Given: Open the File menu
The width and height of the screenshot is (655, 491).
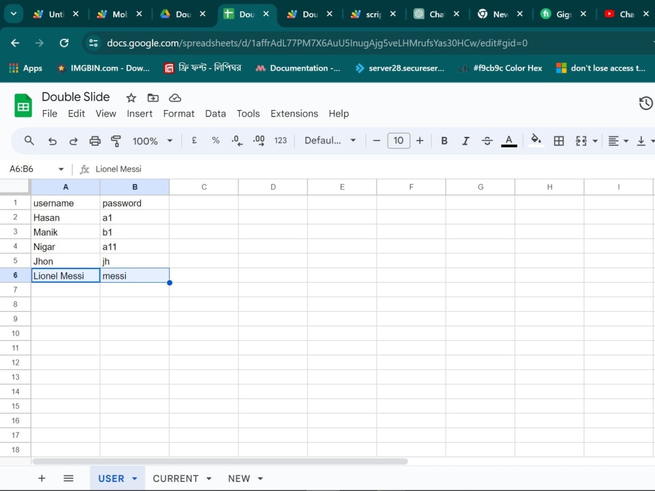Looking at the screenshot, I should click(50, 113).
